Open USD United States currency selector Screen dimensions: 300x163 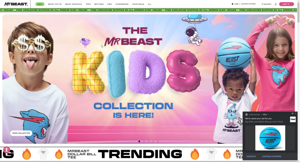pos(244,4)
